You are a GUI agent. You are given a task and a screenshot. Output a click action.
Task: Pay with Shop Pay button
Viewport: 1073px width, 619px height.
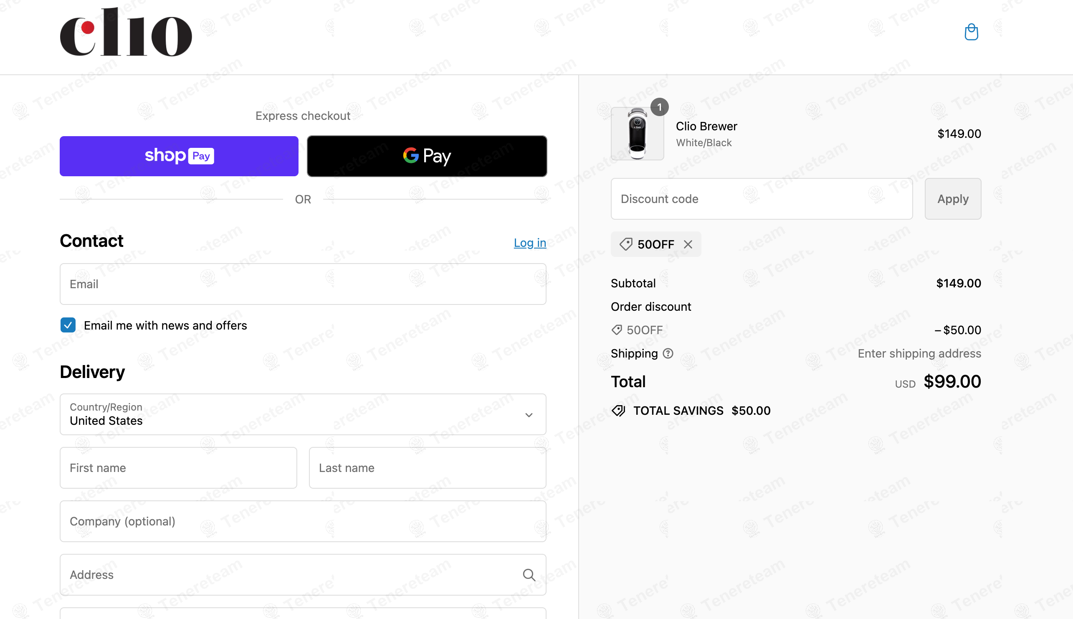[x=179, y=156]
